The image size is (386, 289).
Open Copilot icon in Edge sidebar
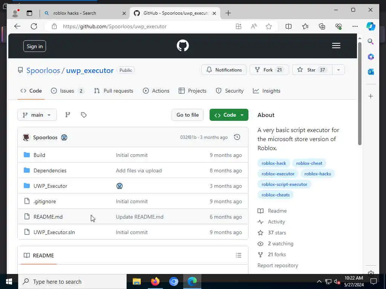(x=371, y=26)
